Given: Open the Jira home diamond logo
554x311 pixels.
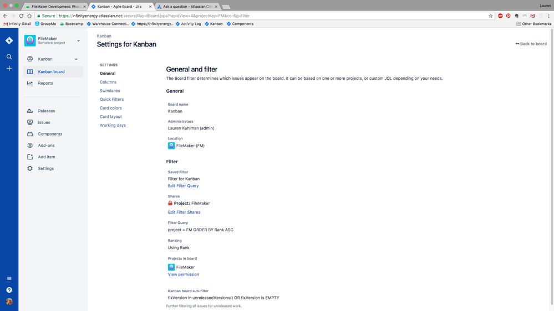Looking at the screenshot, I should tap(9, 40).
